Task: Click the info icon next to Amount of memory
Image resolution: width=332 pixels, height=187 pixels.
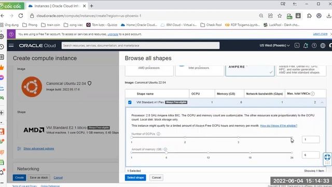Action: 165,149
